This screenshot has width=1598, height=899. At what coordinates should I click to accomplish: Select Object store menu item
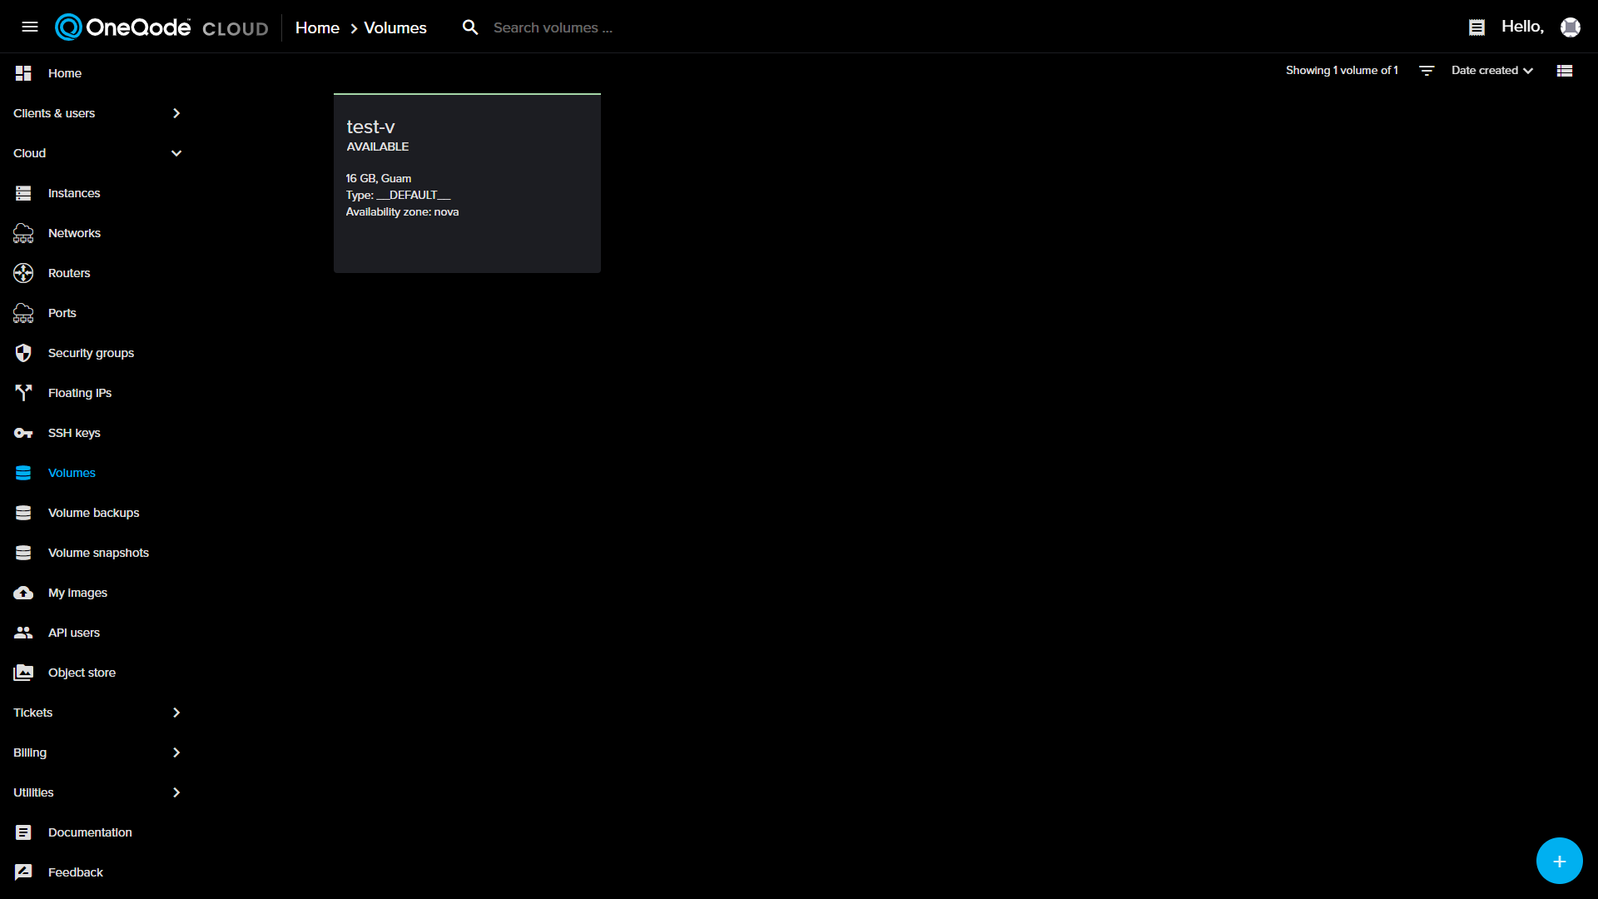(x=81, y=673)
